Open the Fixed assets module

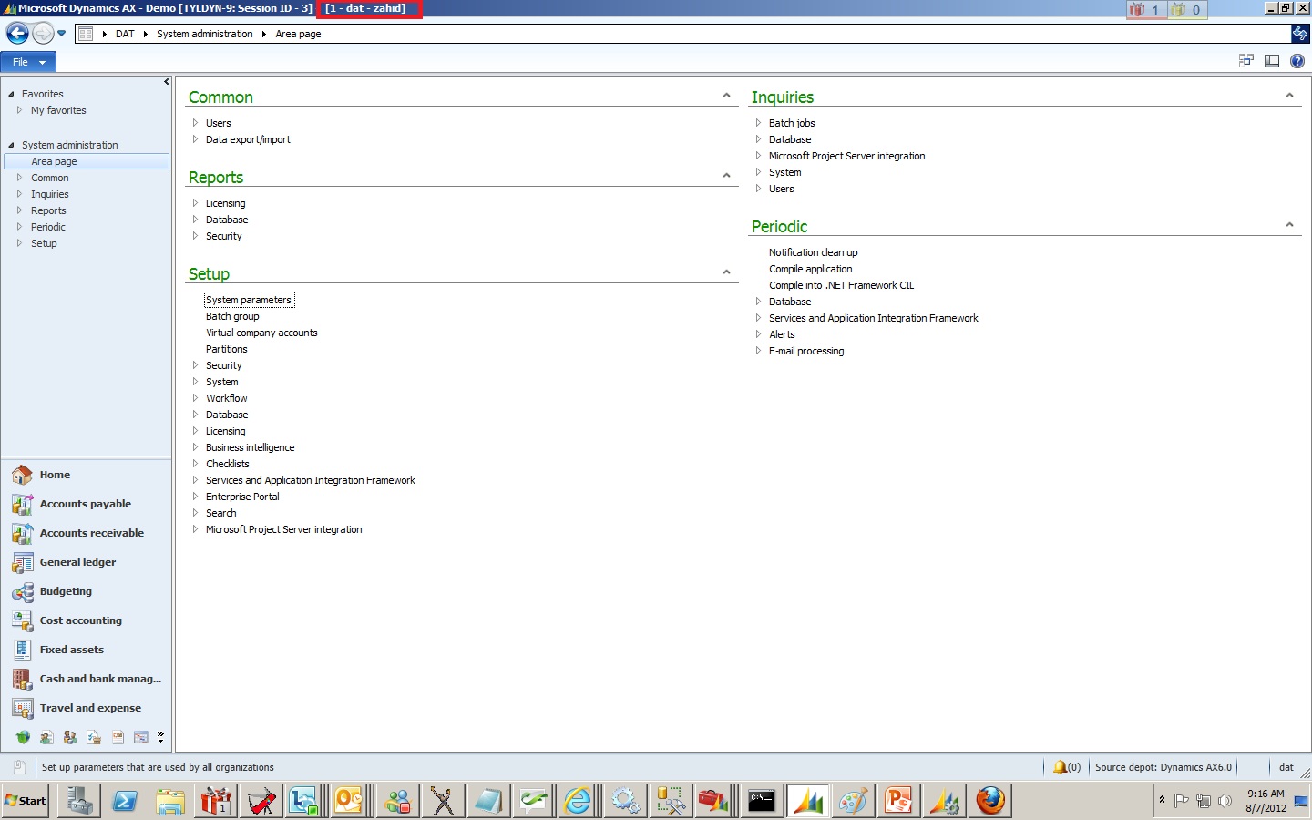pos(71,650)
